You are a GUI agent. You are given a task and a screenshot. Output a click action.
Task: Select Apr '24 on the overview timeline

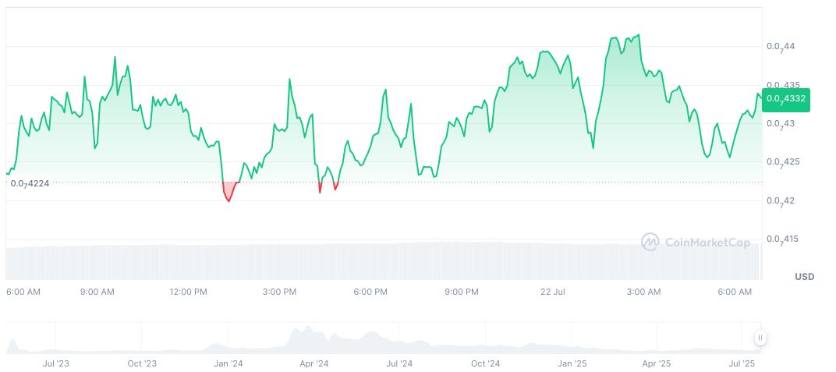(x=313, y=363)
